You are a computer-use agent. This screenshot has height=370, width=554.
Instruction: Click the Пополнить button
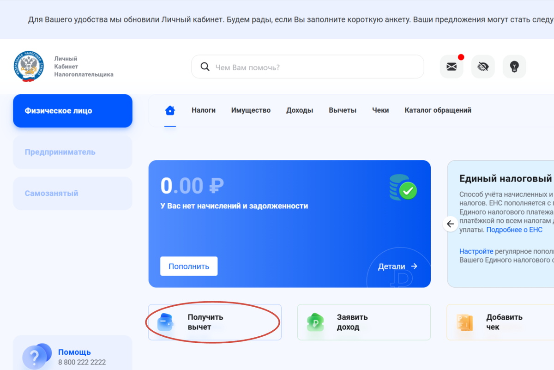(189, 267)
